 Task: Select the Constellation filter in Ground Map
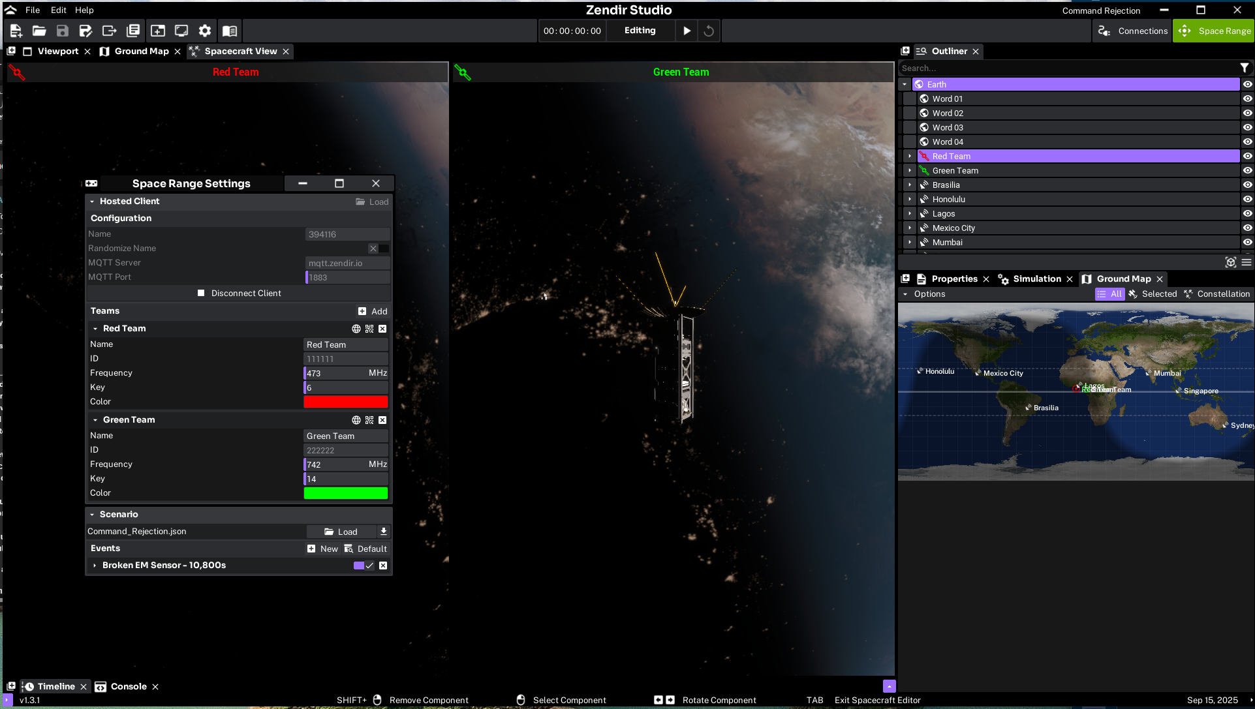click(x=1216, y=294)
